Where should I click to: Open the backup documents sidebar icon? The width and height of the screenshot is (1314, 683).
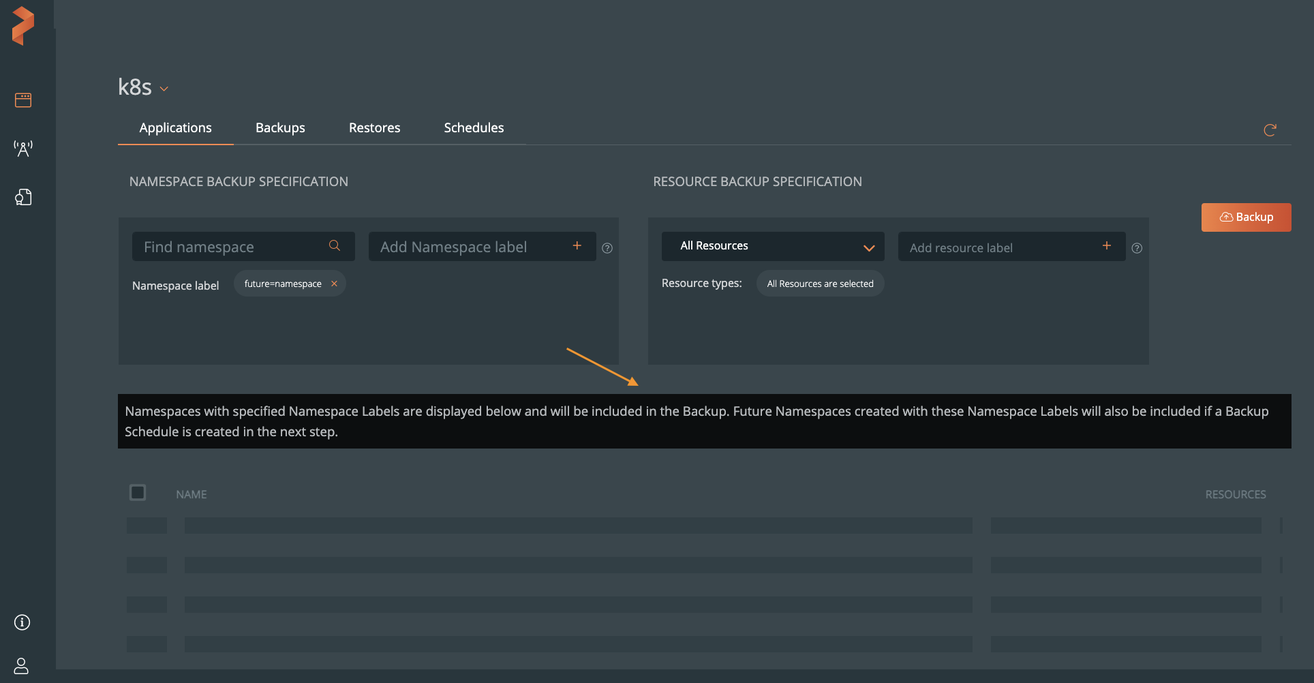[23, 198]
